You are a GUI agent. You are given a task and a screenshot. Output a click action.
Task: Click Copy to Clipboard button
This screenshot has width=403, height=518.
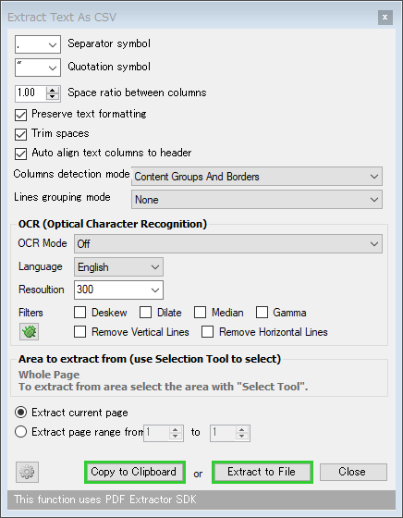click(135, 472)
